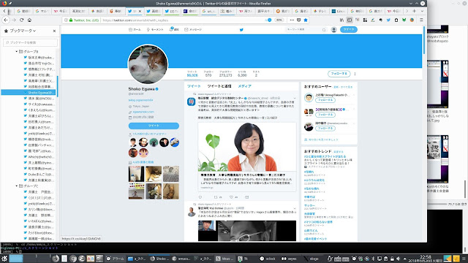468x263 pixels.
Task: Collapse the bookmark folder グループB
Action: coord(17,52)
